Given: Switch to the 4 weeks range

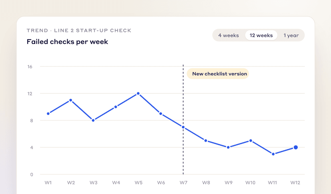Looking at the screenshot, I should coord(229,36).
